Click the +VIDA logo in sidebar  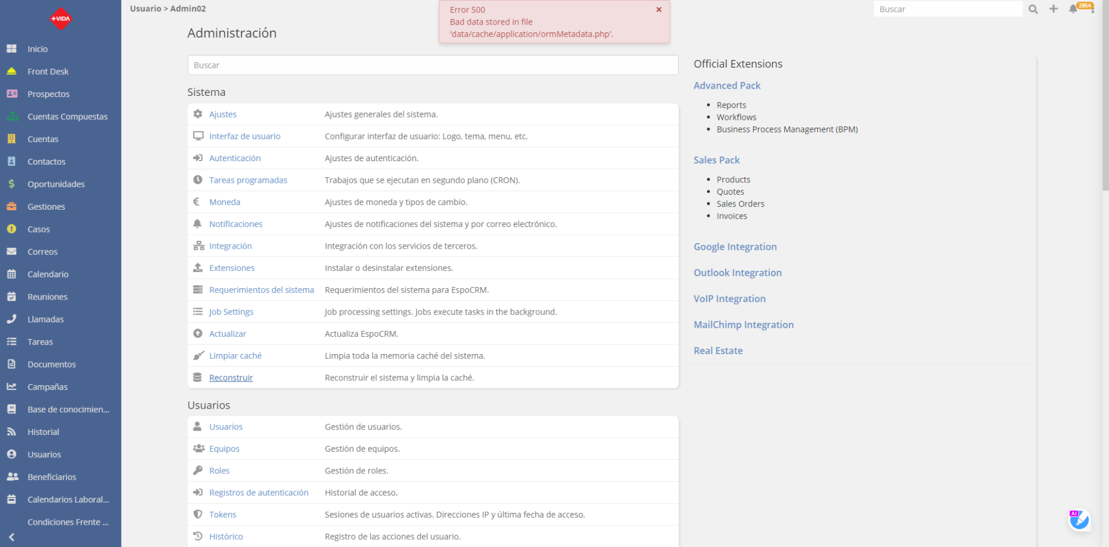[61, 19]
